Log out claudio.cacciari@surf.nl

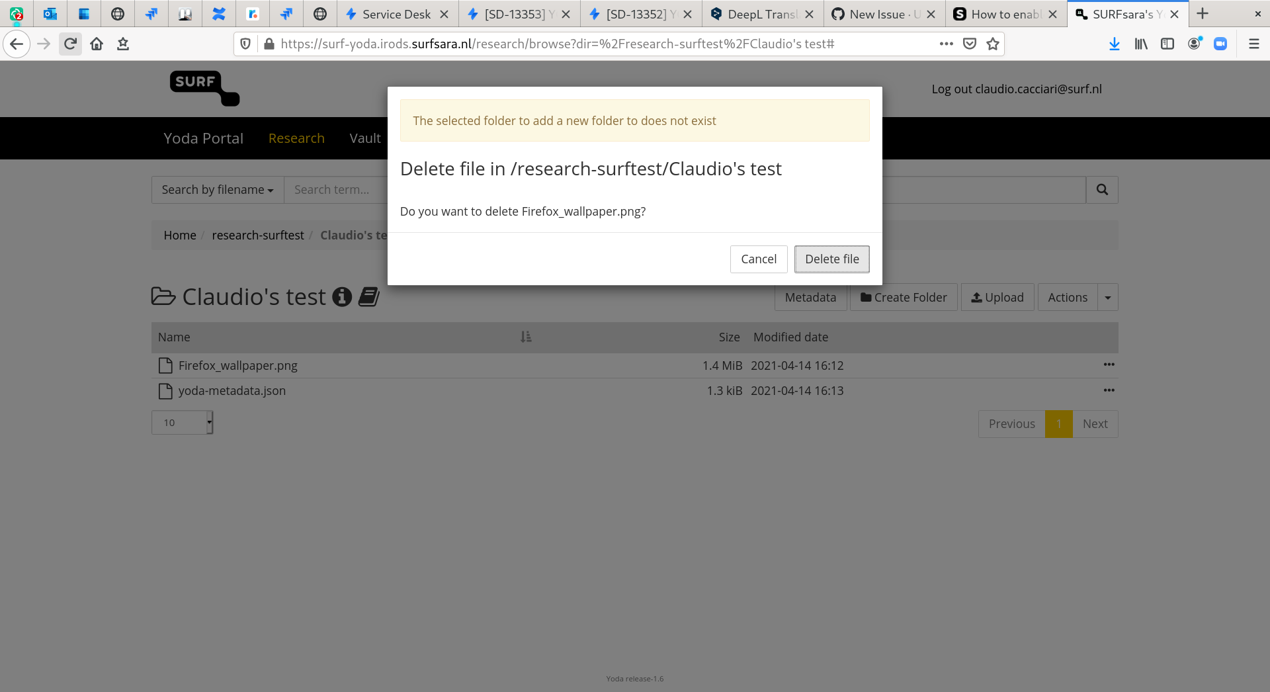tap(1017, 89)
